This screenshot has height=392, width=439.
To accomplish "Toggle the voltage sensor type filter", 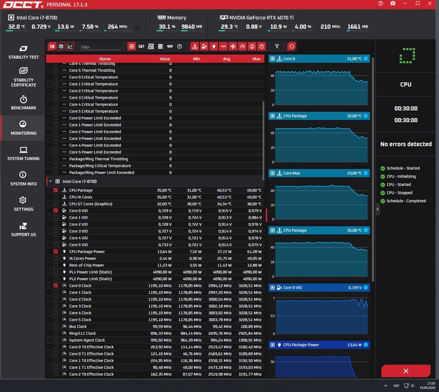I will pos(205,46).
